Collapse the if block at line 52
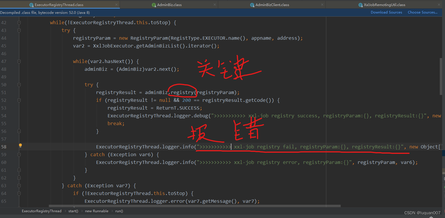Viewport: 445px width, 218px height. (x=19, y=100)
